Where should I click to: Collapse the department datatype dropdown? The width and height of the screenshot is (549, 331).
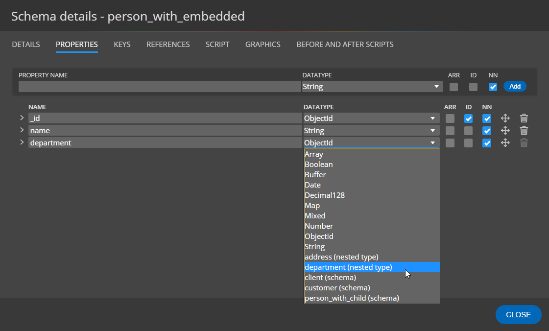tap(371, 143)
